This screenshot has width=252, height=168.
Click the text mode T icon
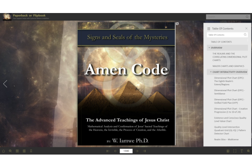[x=241, y=151]
